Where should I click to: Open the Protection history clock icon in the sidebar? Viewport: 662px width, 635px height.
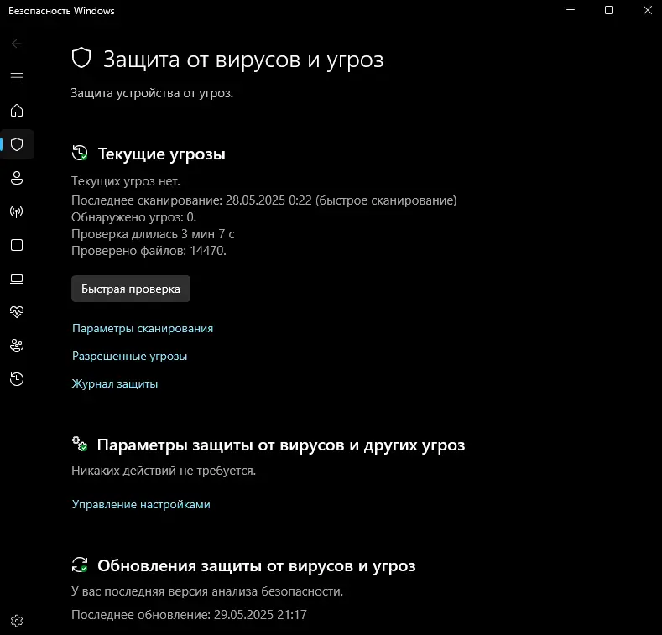[x=17, y=379]
